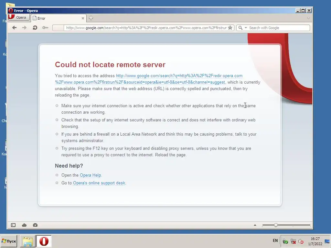The width and height of the screenshot is (331, 248).
Task: Click the show desktop tray icon
Action: point(327,241)
